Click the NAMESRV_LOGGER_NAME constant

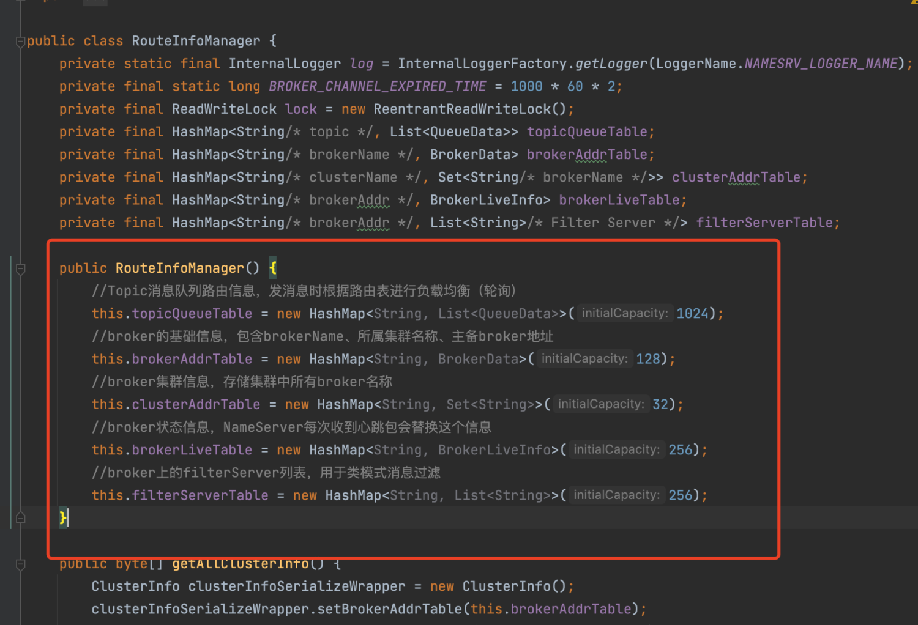(821, 64)
